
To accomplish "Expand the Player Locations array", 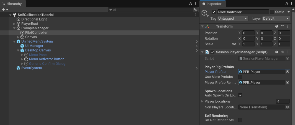I will tap(202, 101).
